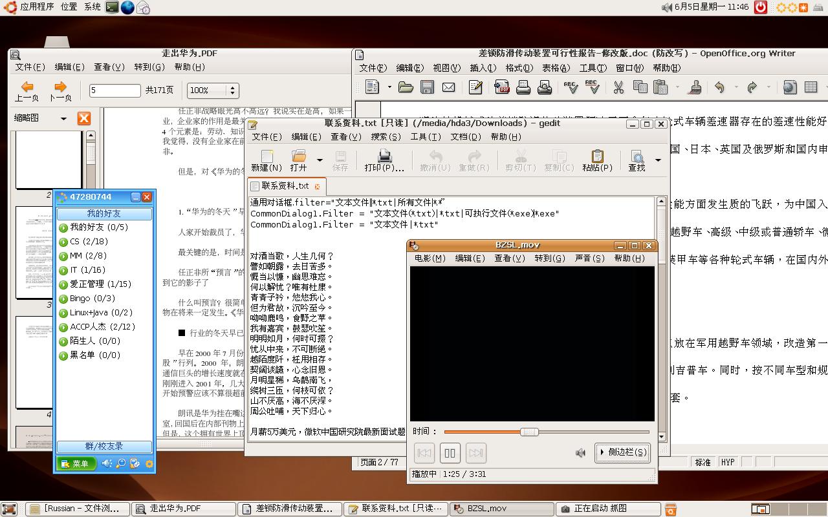The width and height of the screenshot is (828, 517).
Task: Click 正在启动 抓图 taskbar button
Action: click(608, 509)
